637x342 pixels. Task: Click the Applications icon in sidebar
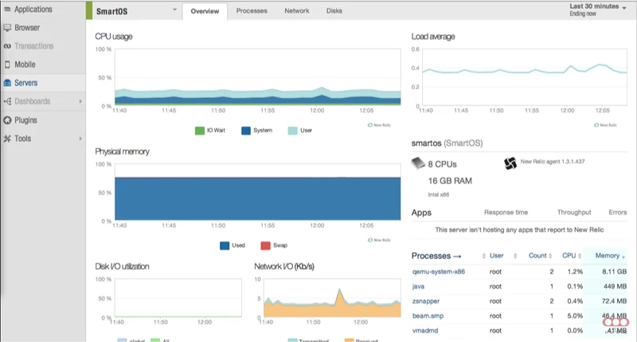7,10
